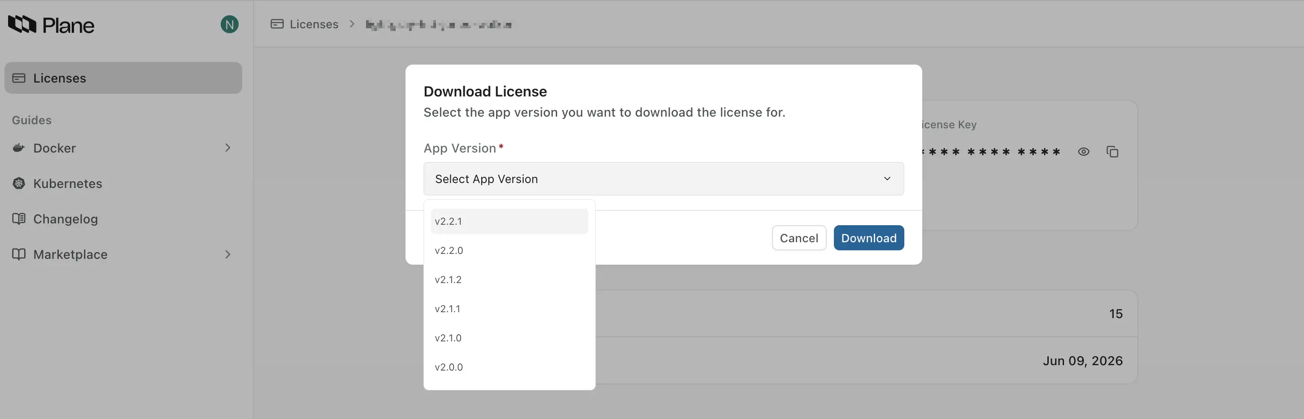Copy the License Key
Viewport: 1304px width, 419px height.
point(1112,151)
